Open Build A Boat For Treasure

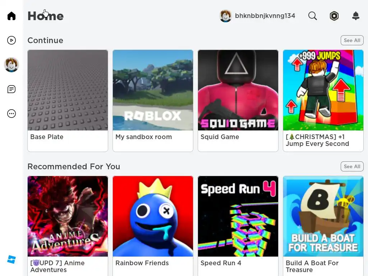323,226
